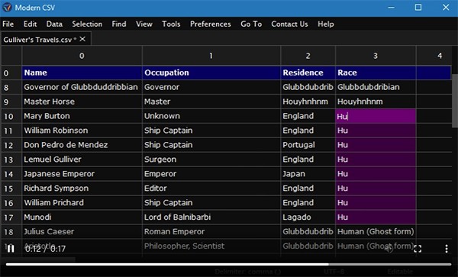Open the View menu

click(144, 24)
